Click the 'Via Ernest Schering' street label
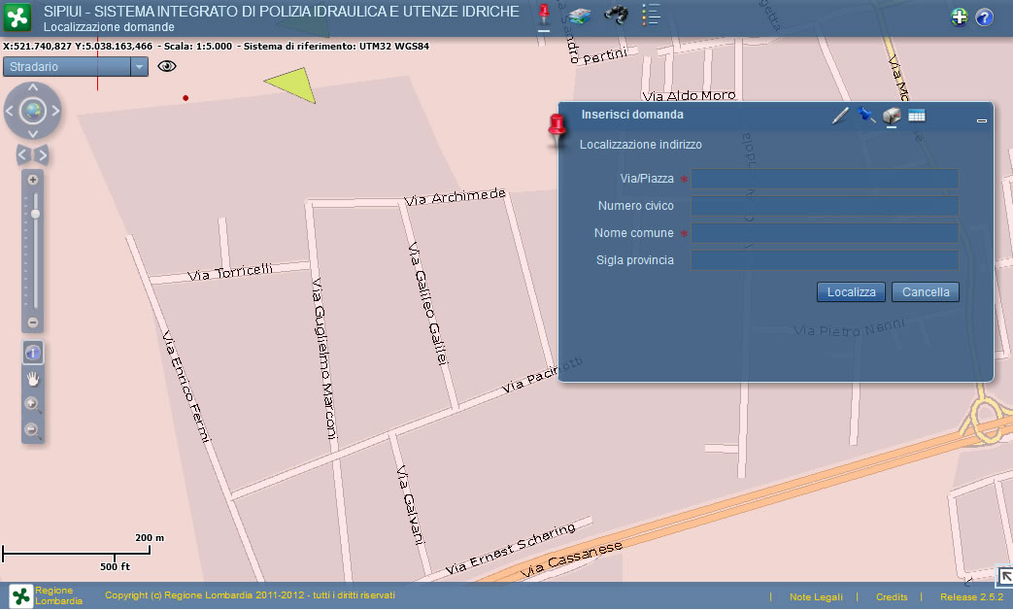Viewport: 1013px width, 610px height. tap(510, 549)
